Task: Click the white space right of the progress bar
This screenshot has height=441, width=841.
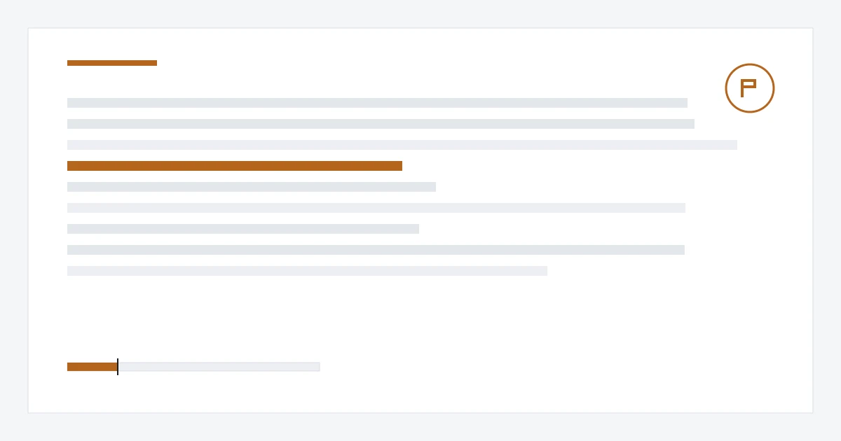Action: pyautogui.click(x=561, y=367)
